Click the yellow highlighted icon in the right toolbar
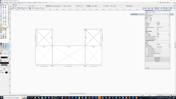This screenshot has height=99, width=176. tap(164, 8)
